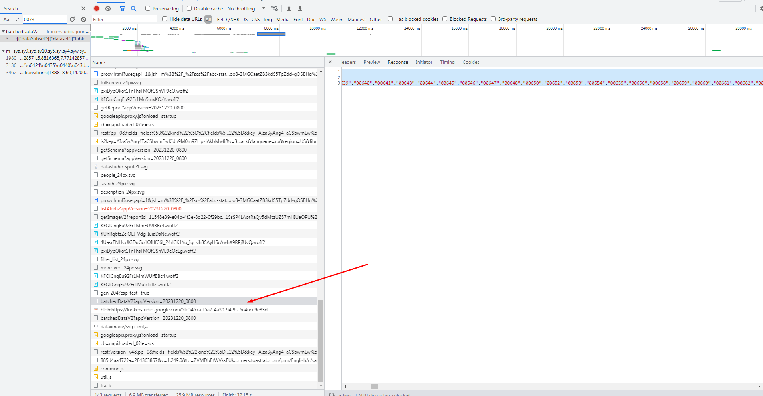Clear the search results

click(83, 19)
